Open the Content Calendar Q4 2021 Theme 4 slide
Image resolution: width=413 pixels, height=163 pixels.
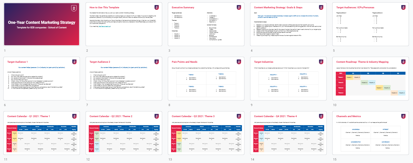[x=288, y=133]
